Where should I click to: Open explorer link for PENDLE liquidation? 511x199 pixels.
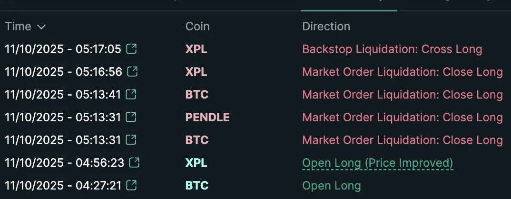coord(131,117)
